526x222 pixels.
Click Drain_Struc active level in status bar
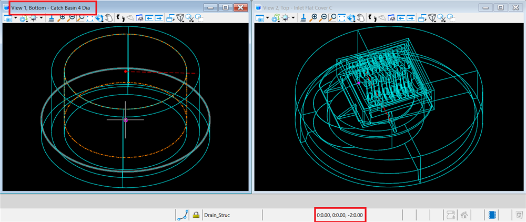pos(217,215)
